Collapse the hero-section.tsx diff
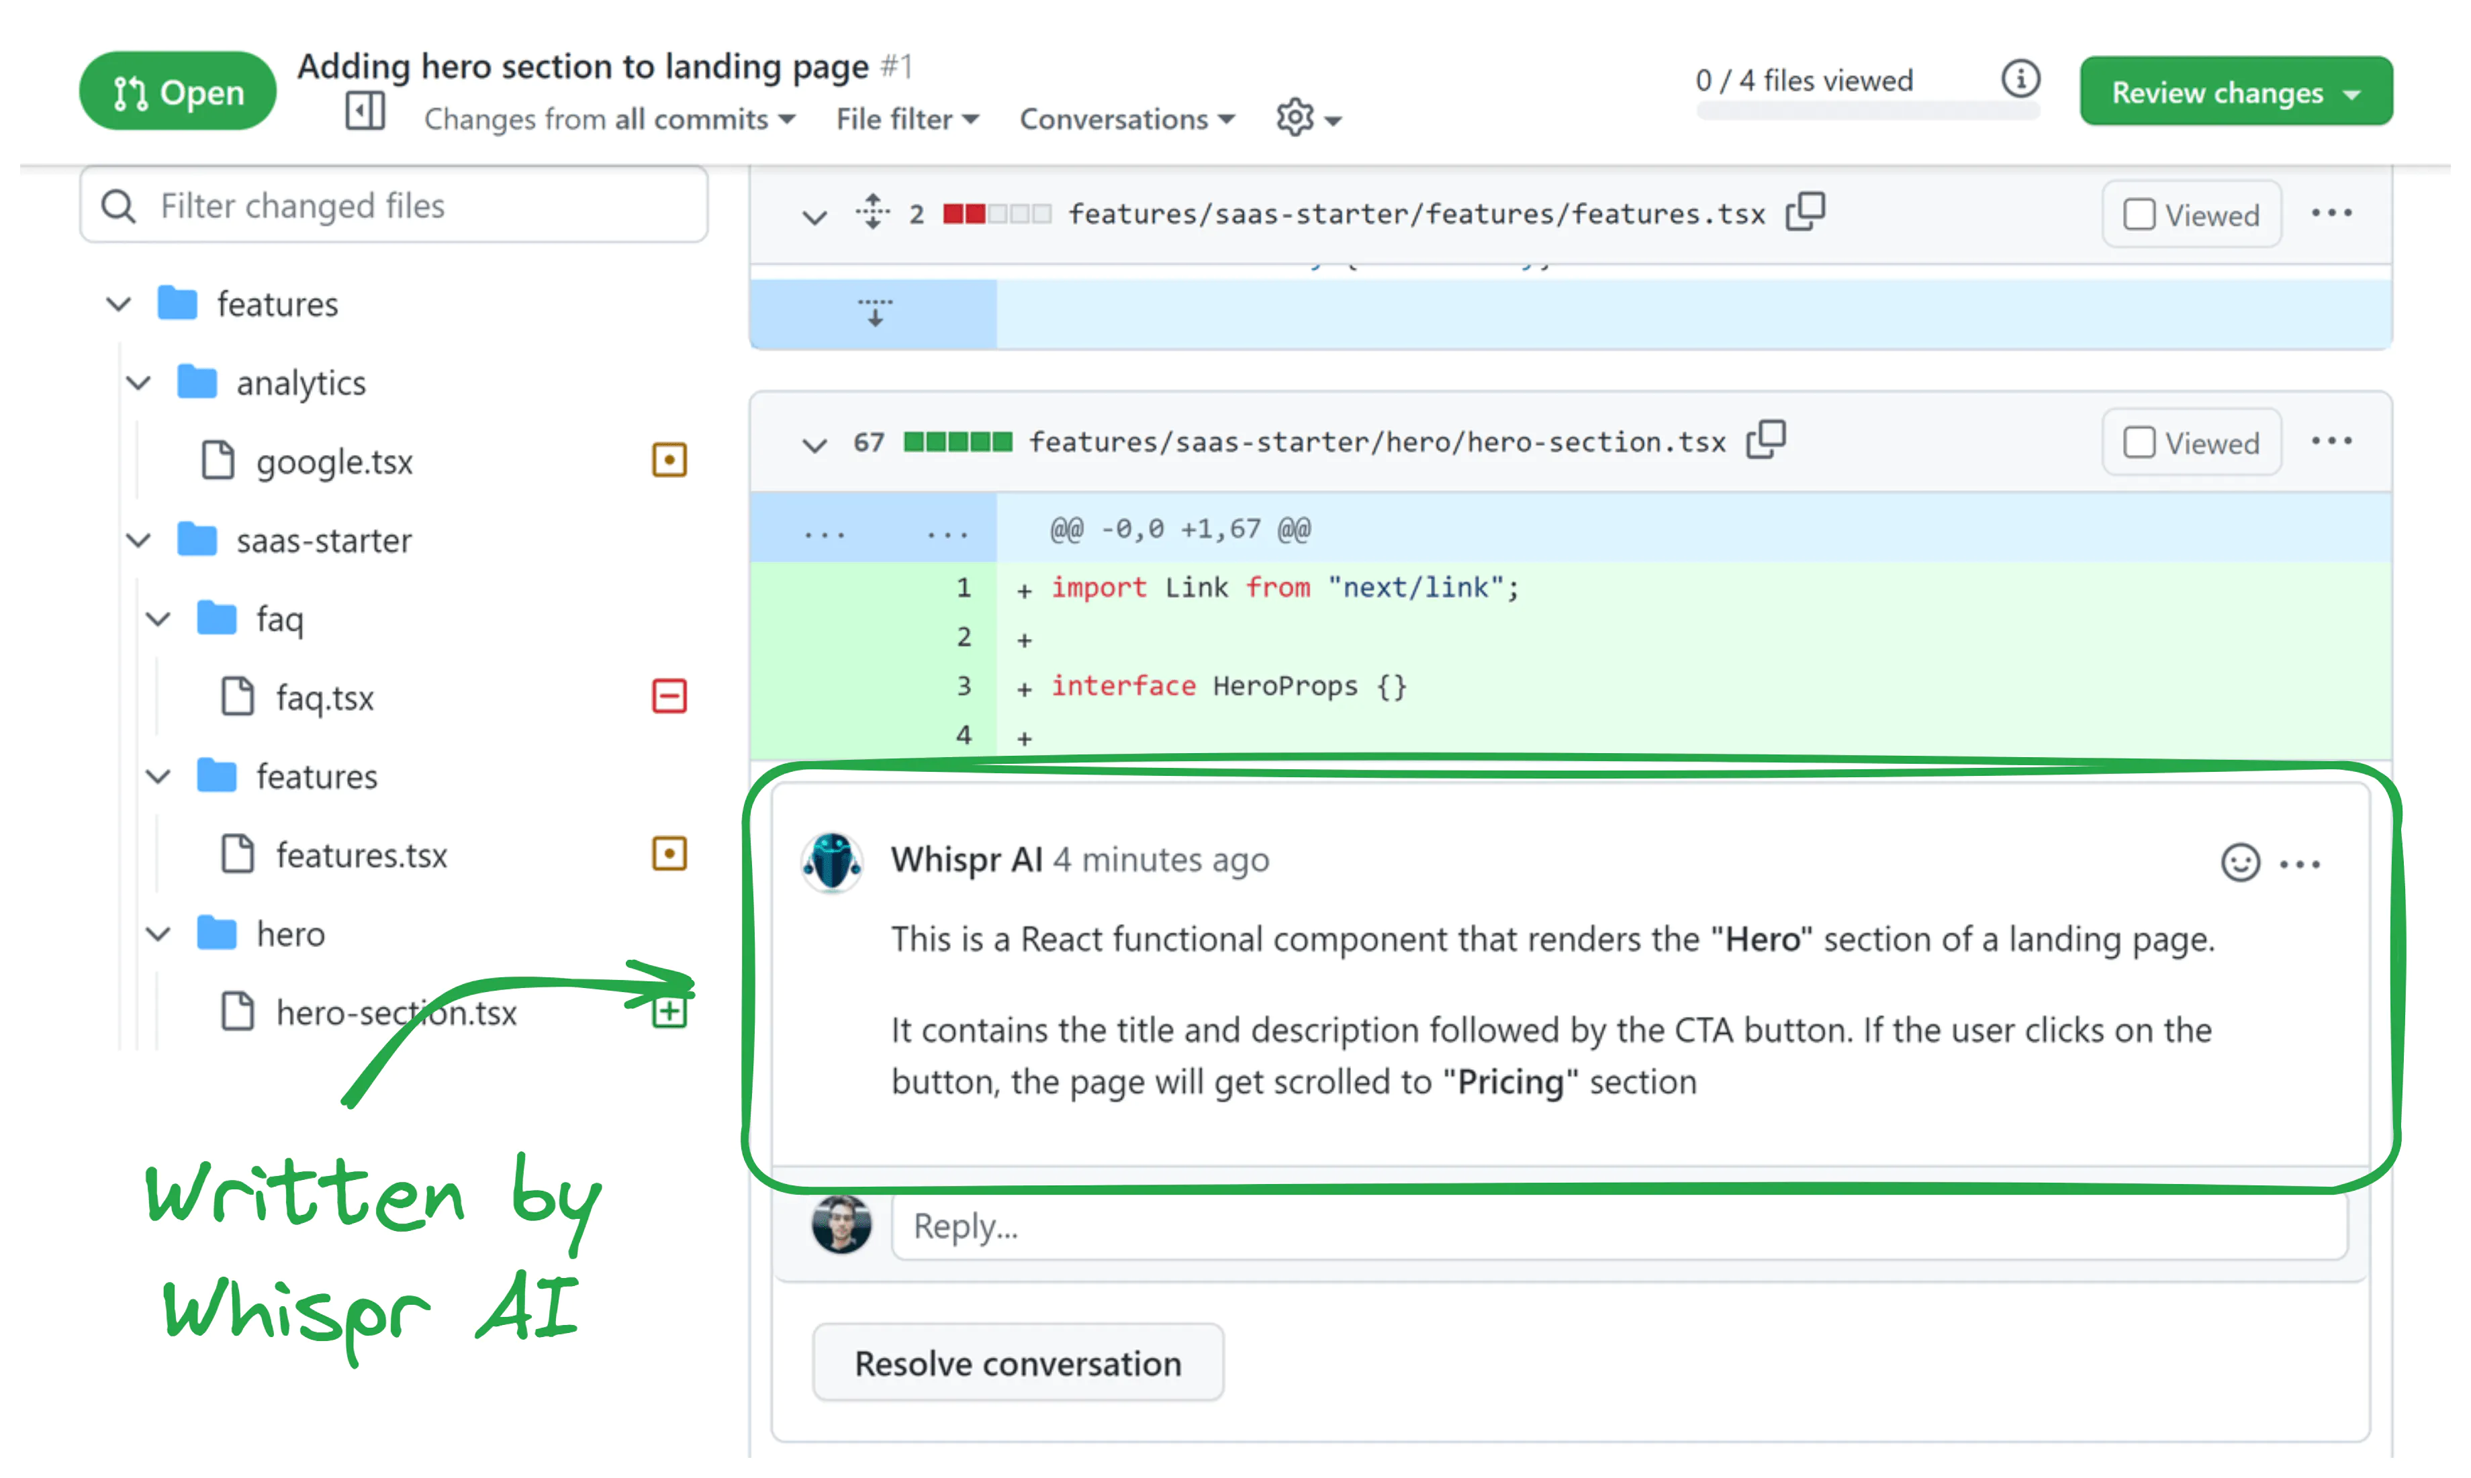This screenshot has height=1478, width=2471. pyautogui.click(x=814, y=444)
